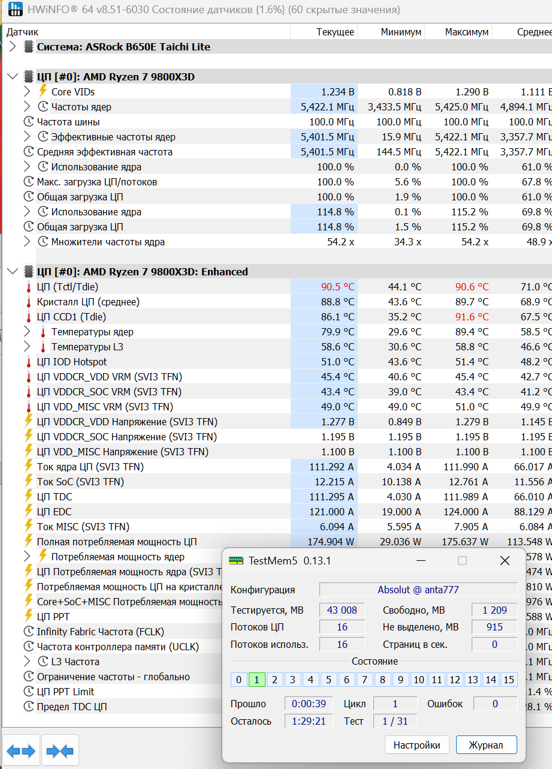Click the Тест field showing 1 / 31

[x=395, y=721]
